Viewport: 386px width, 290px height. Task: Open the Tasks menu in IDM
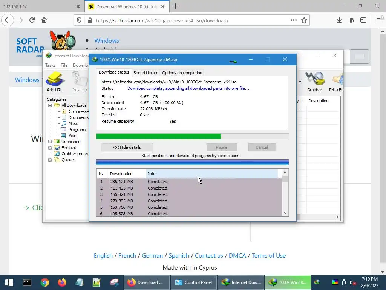tap(50, 65)
